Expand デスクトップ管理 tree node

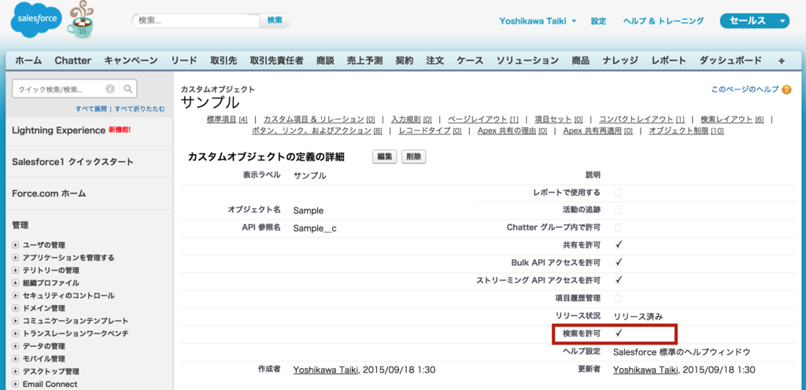click(x=16, y=372)
